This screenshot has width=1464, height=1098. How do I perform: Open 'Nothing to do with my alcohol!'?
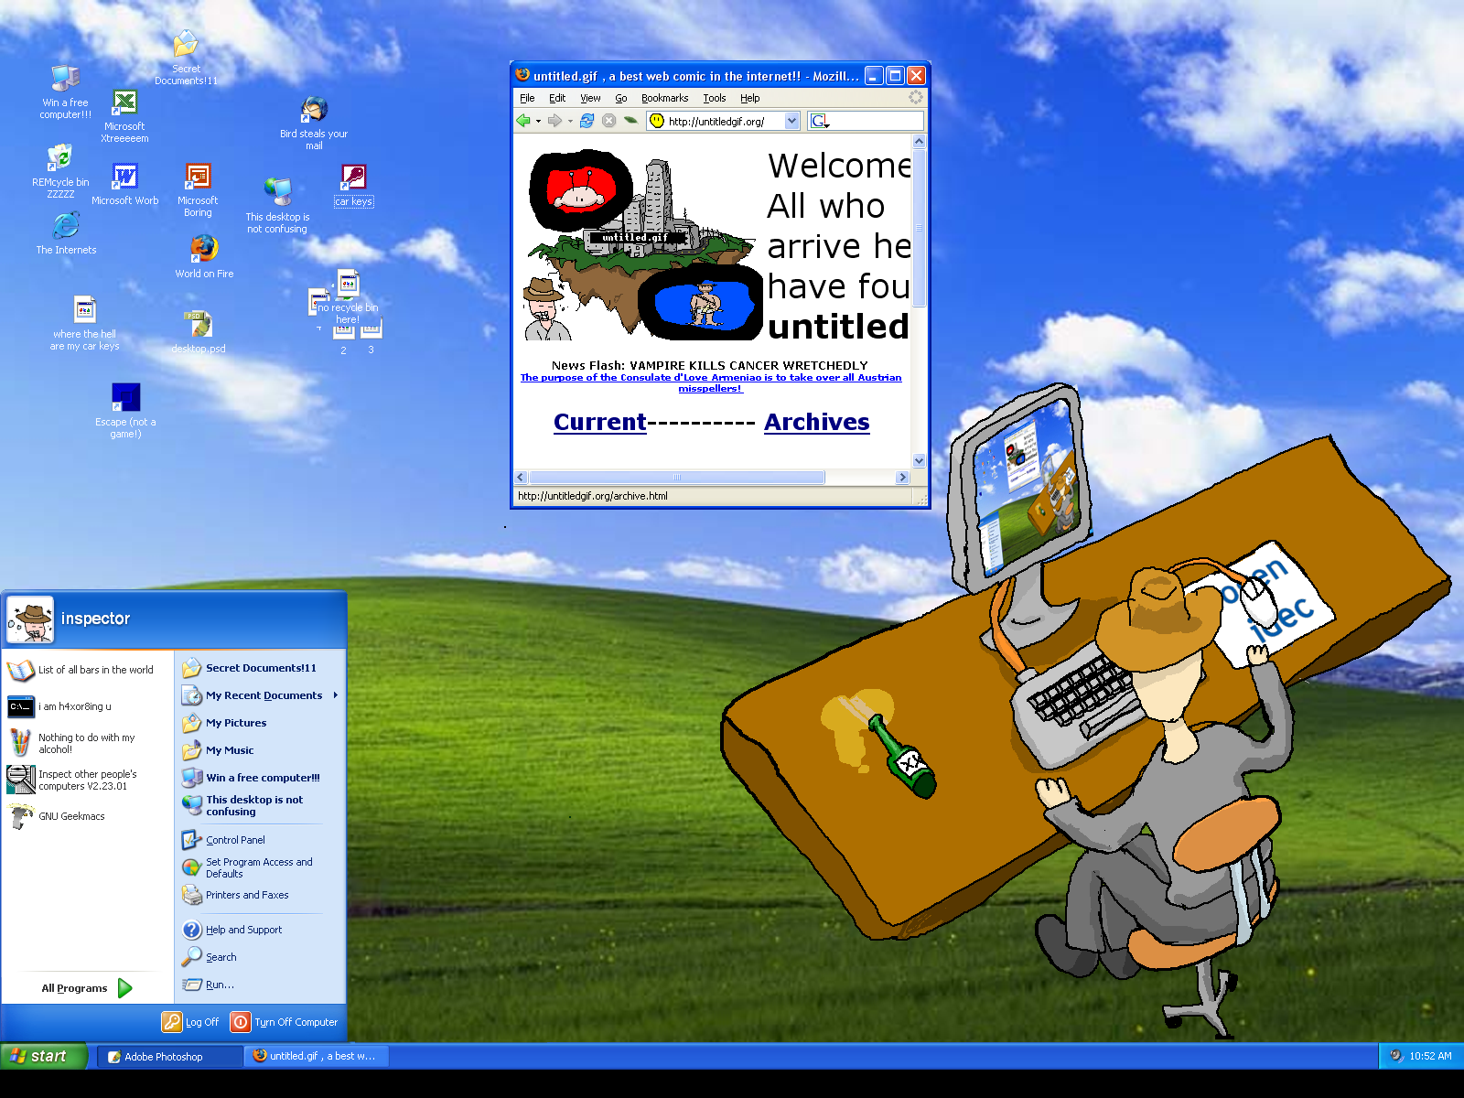88,743
